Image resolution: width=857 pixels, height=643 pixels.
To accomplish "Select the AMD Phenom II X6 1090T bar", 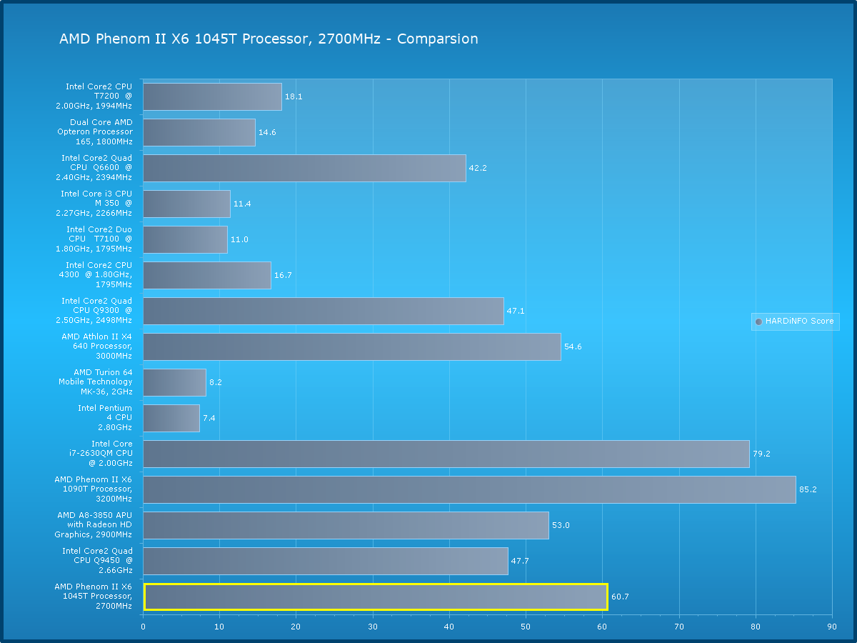I will click(469, 489).
